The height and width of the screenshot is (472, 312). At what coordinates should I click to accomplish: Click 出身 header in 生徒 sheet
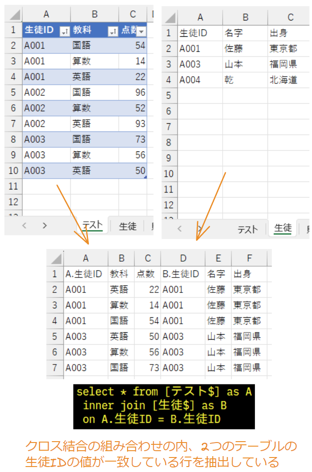pyautogui.click(x=288, y=33)
